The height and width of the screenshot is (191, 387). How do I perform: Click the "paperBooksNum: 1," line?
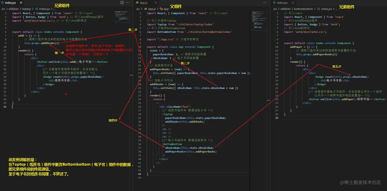[179, 54]
